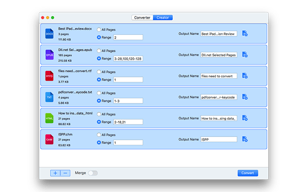Click the HTML file type icon
Viewport: 307px width, 192px height.
tap(49, 118)
